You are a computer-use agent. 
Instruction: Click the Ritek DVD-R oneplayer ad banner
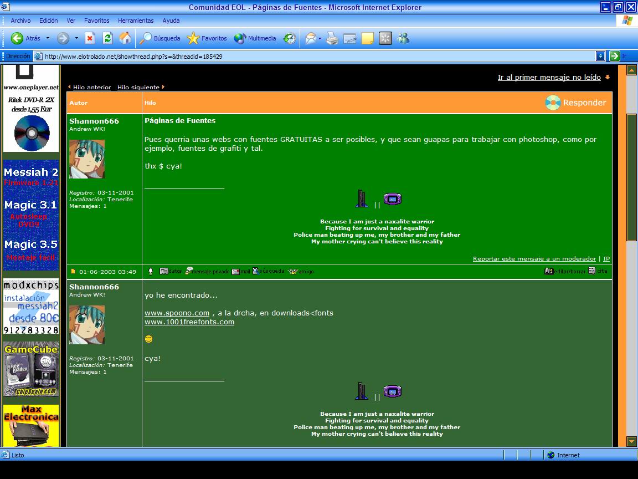click(x=31, y=109)
